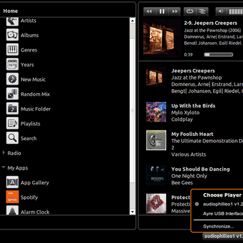The width and height of the screenshot is (243, 243).
Task: Collapse the My Apps section
Action: click(x=3, y=167)
